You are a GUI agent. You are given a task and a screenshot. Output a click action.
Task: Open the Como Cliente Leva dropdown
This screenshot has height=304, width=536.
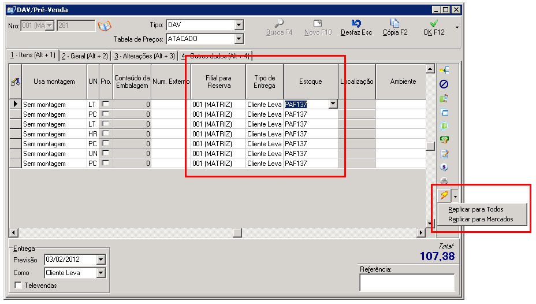(100, 273)
